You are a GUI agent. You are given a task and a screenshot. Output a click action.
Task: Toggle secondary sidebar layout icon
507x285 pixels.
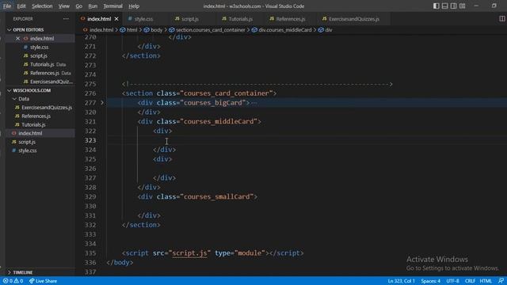point(454,6)
